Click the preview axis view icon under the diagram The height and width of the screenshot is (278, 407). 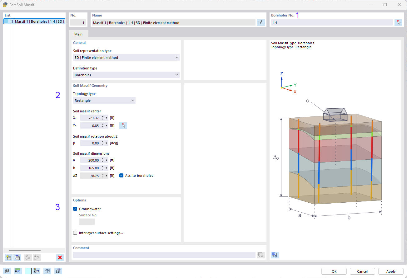pos(275,255)
